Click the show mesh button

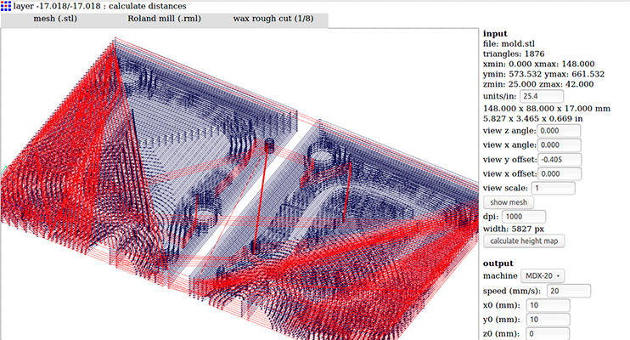(x=509, y=202)
